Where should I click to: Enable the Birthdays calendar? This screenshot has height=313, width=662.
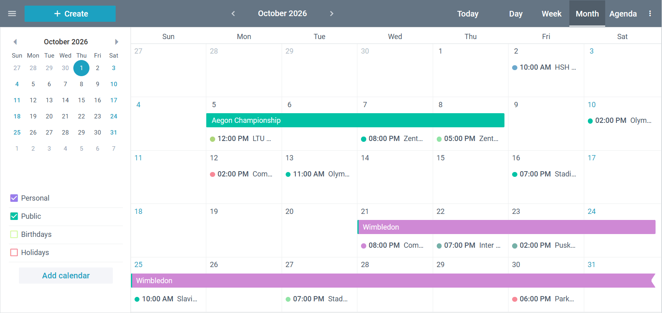pos(14,234)
